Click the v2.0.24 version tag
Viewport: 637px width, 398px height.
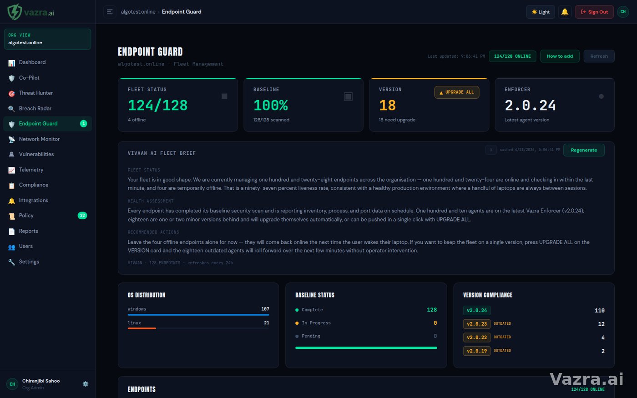pos(477,310)
